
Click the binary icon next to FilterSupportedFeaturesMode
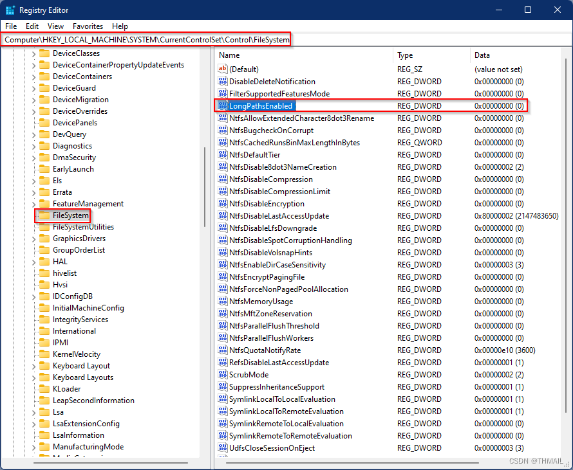point(222,93)
